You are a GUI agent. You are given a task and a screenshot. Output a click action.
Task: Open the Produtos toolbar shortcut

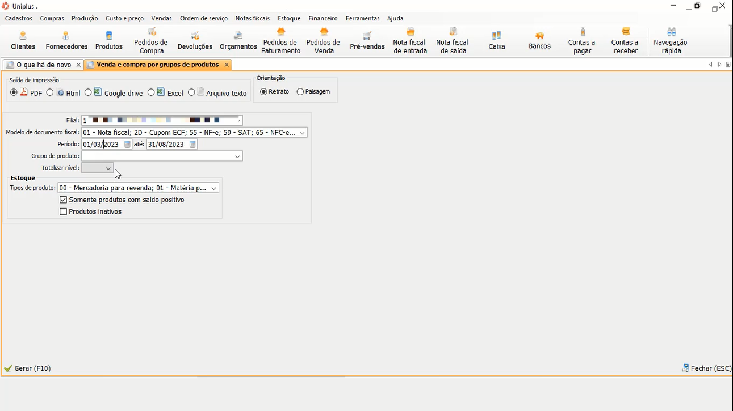[x=109, y=41]
